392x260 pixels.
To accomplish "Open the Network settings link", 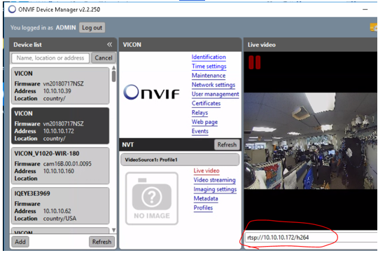I will (x=213, y=85).
